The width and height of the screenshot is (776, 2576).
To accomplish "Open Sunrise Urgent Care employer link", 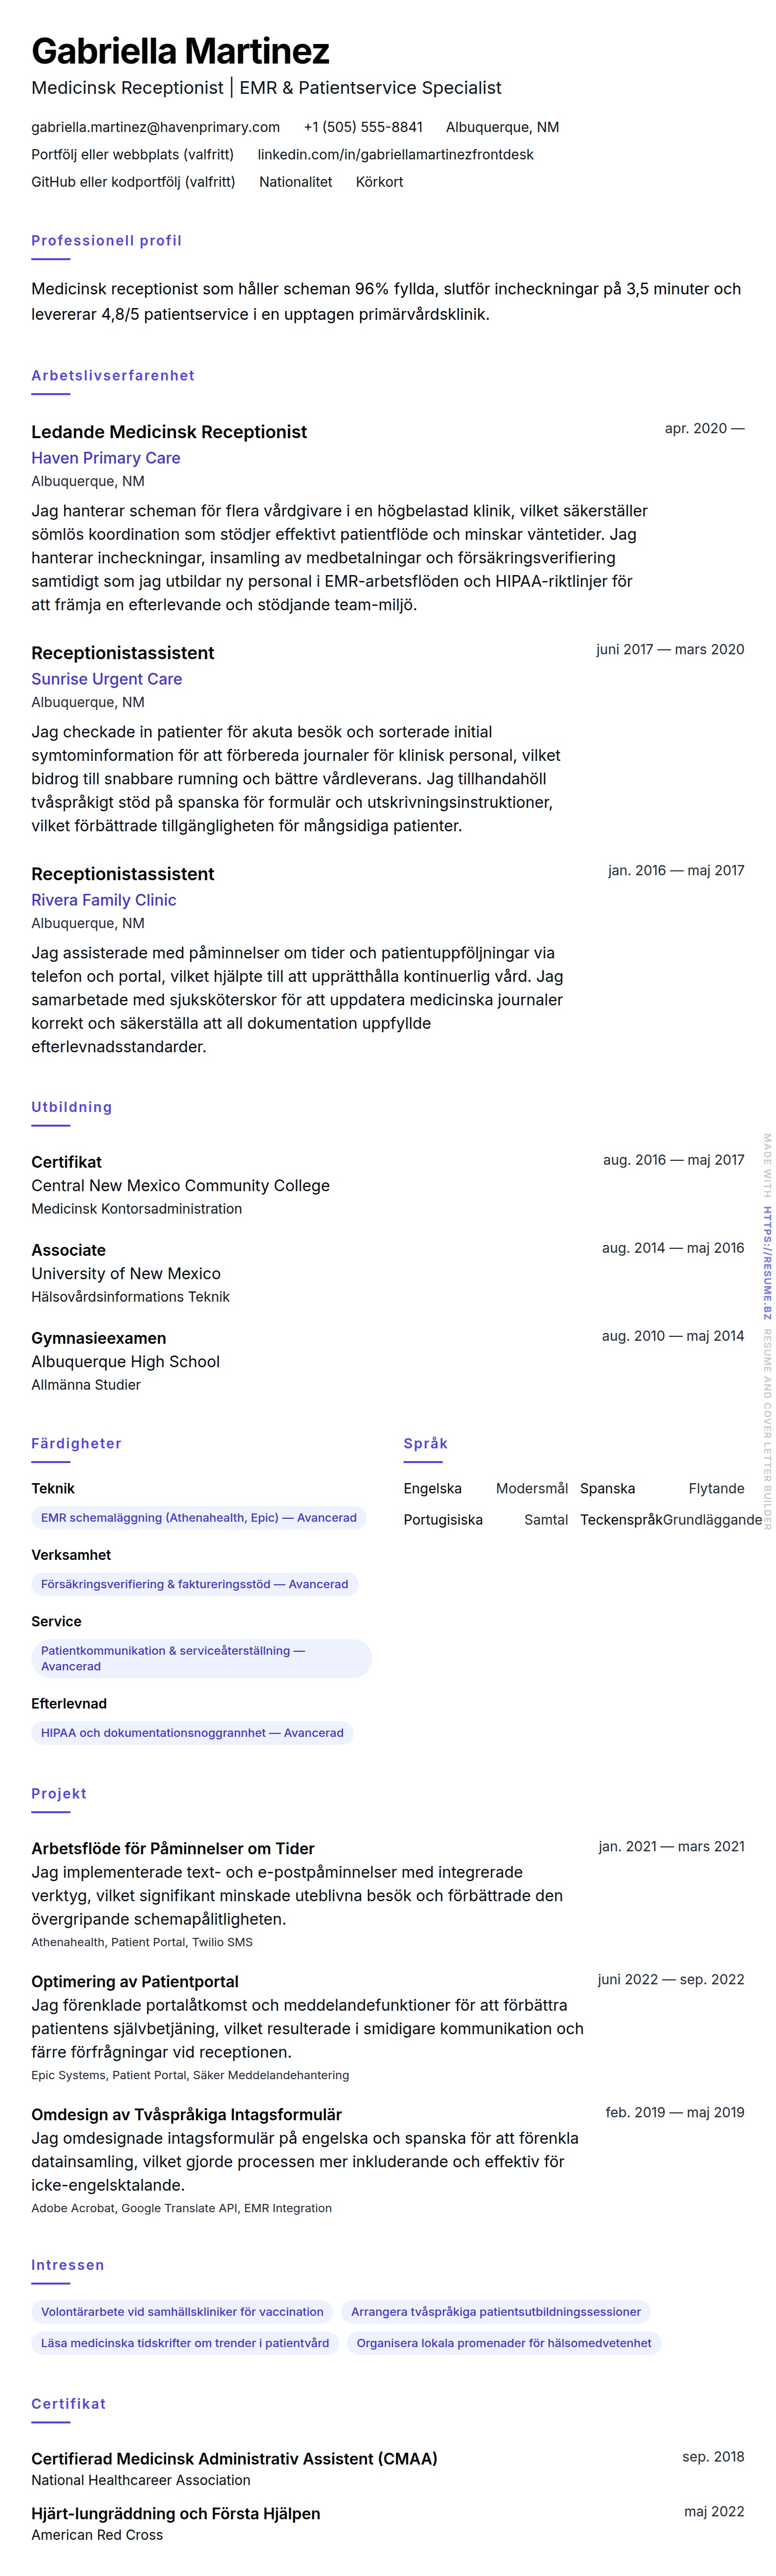I will 107,679.
